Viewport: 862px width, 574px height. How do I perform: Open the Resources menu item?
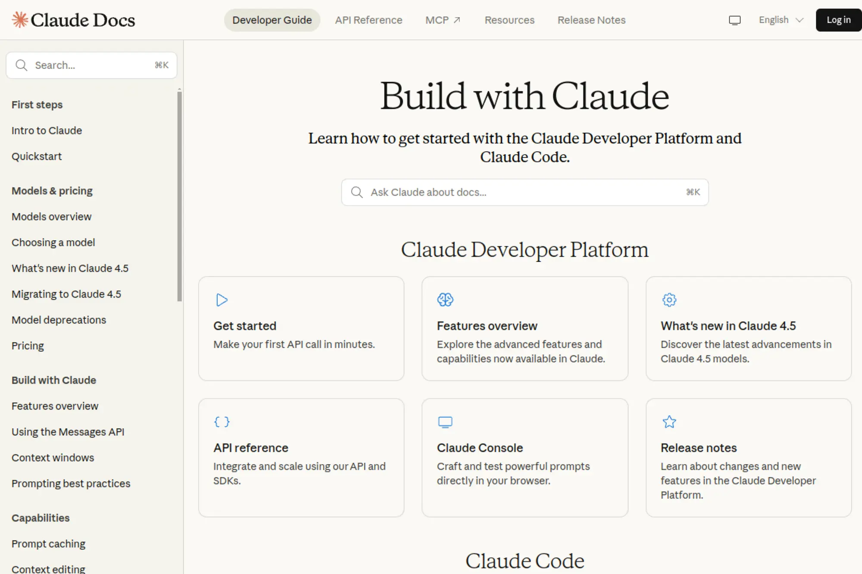509,20
